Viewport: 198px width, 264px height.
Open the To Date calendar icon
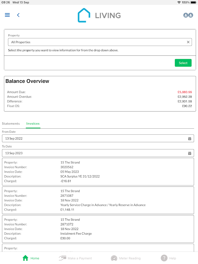[190, 153]
